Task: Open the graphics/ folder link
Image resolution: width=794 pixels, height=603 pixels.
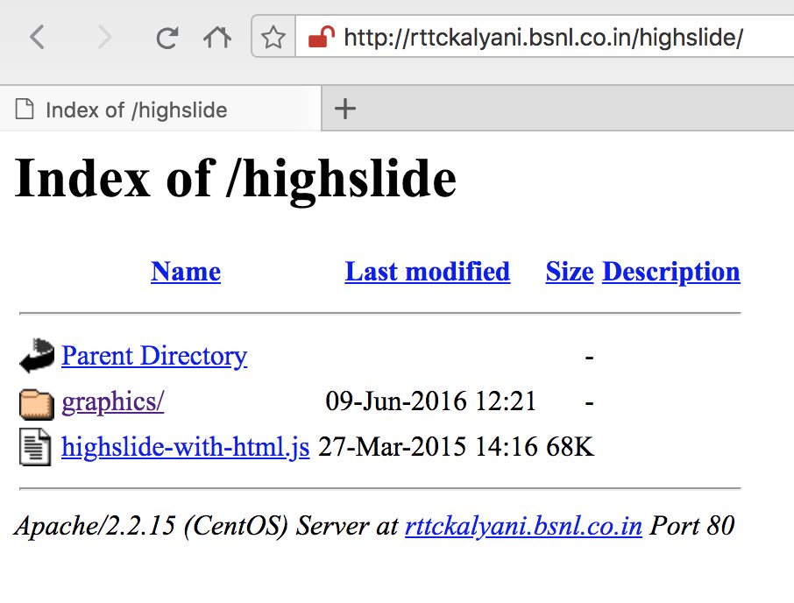Action: 112,402
